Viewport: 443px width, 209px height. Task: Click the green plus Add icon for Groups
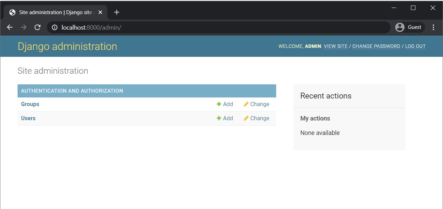219,104
